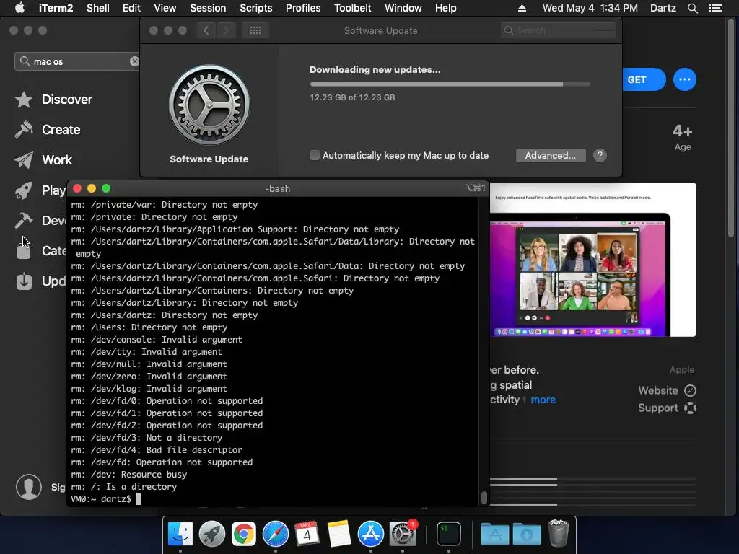The height and width of the screenshot is (554, 739).
Task: Click the Software Update gear icon
Action: tap(209, 105)
